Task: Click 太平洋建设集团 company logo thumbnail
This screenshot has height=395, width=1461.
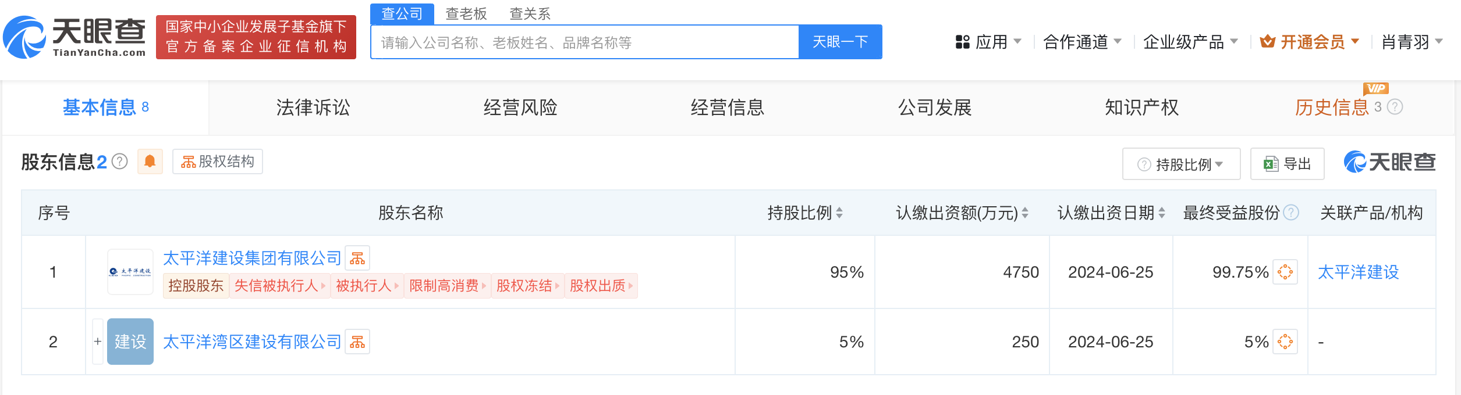Action: point(130,272)
